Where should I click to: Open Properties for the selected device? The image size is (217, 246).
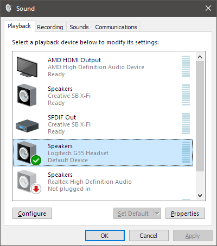[185, 214]
